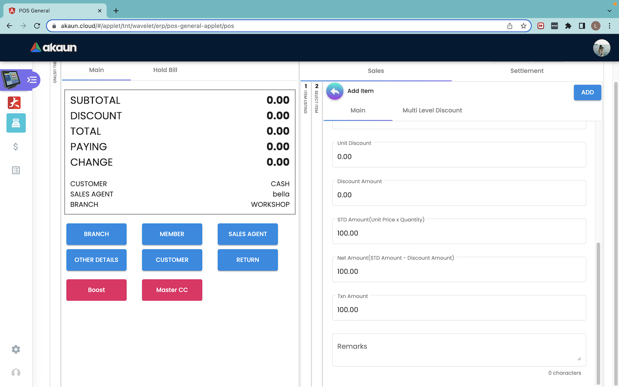Click the STD Amount field
Image resolution: width=619 pixels, height=387 pixels.
[459, 231]
